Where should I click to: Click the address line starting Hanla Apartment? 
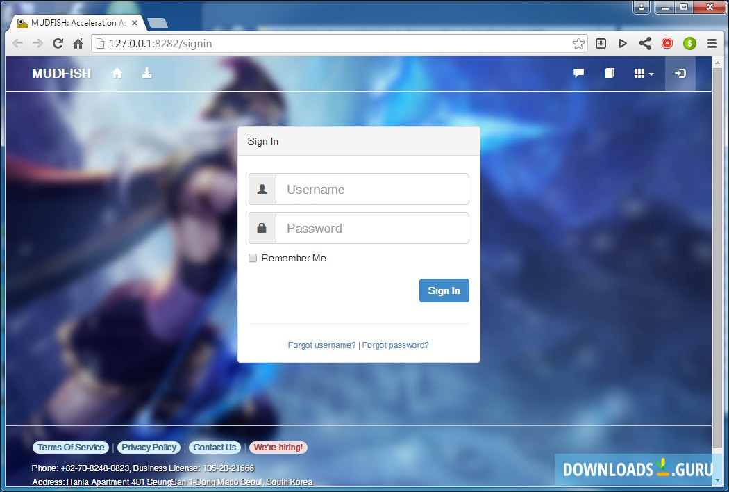[172, 482]
